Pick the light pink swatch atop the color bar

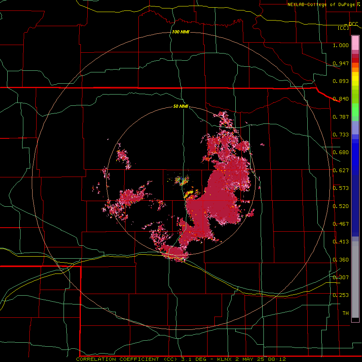click(355, 43)
